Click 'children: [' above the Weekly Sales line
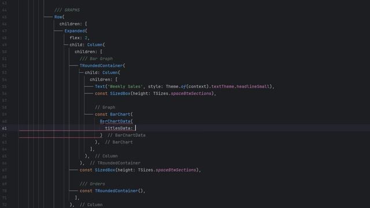 [103, 80]
